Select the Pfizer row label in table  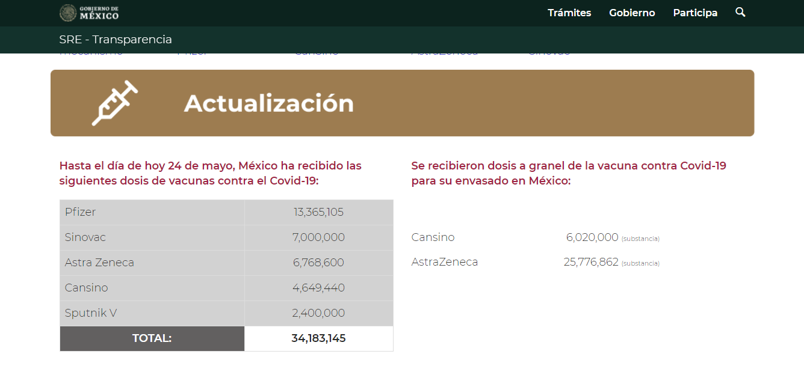pyautogui.click(x=81, y=212)
